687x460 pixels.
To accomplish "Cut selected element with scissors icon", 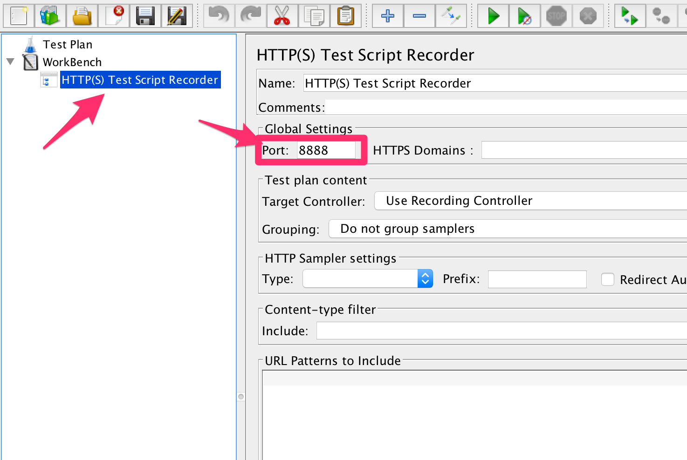I will click(x=282, y=15).
